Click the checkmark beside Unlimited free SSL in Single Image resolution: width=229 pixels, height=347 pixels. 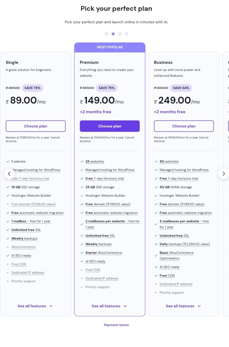pos(8,230)
